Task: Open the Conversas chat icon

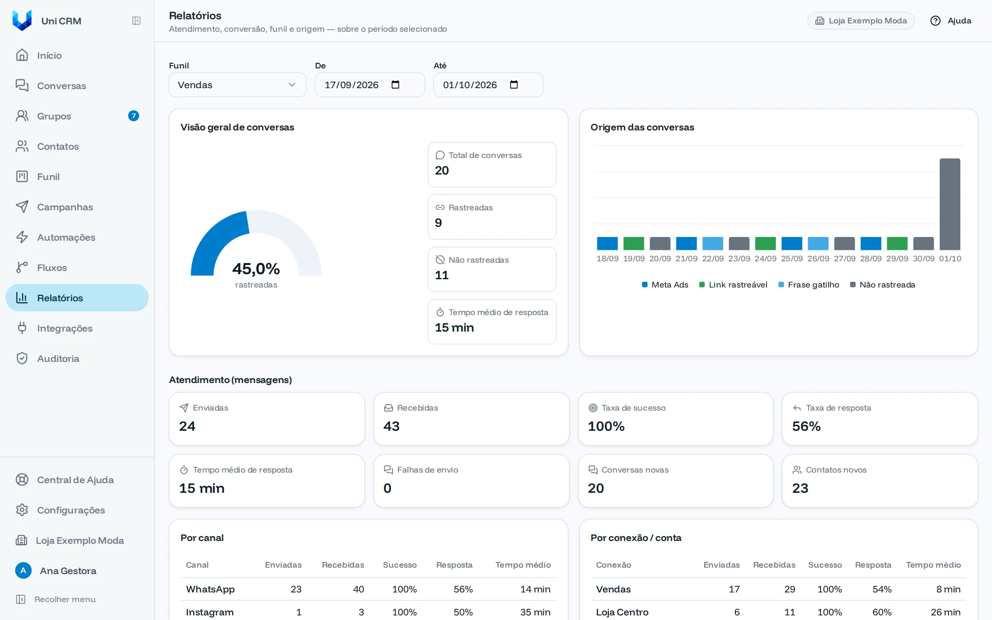Action: click(22, 85)
